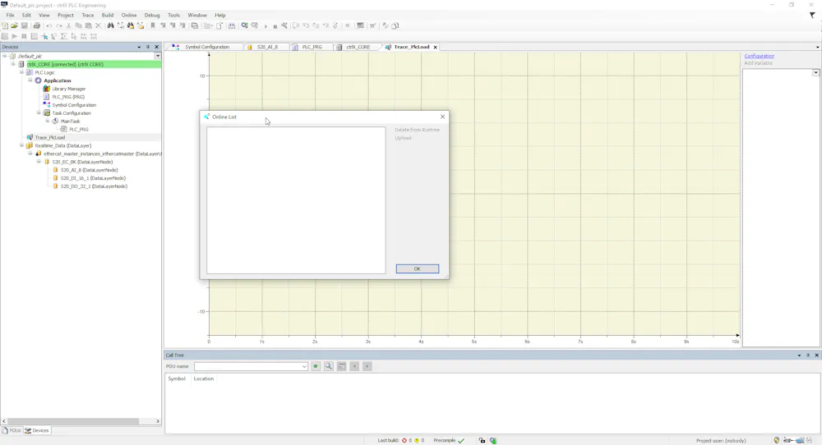This screenshot has height=445, width=822.
Task: Collapse the Realtime_Data DataLayer node
Action: (x=21, y=145)
